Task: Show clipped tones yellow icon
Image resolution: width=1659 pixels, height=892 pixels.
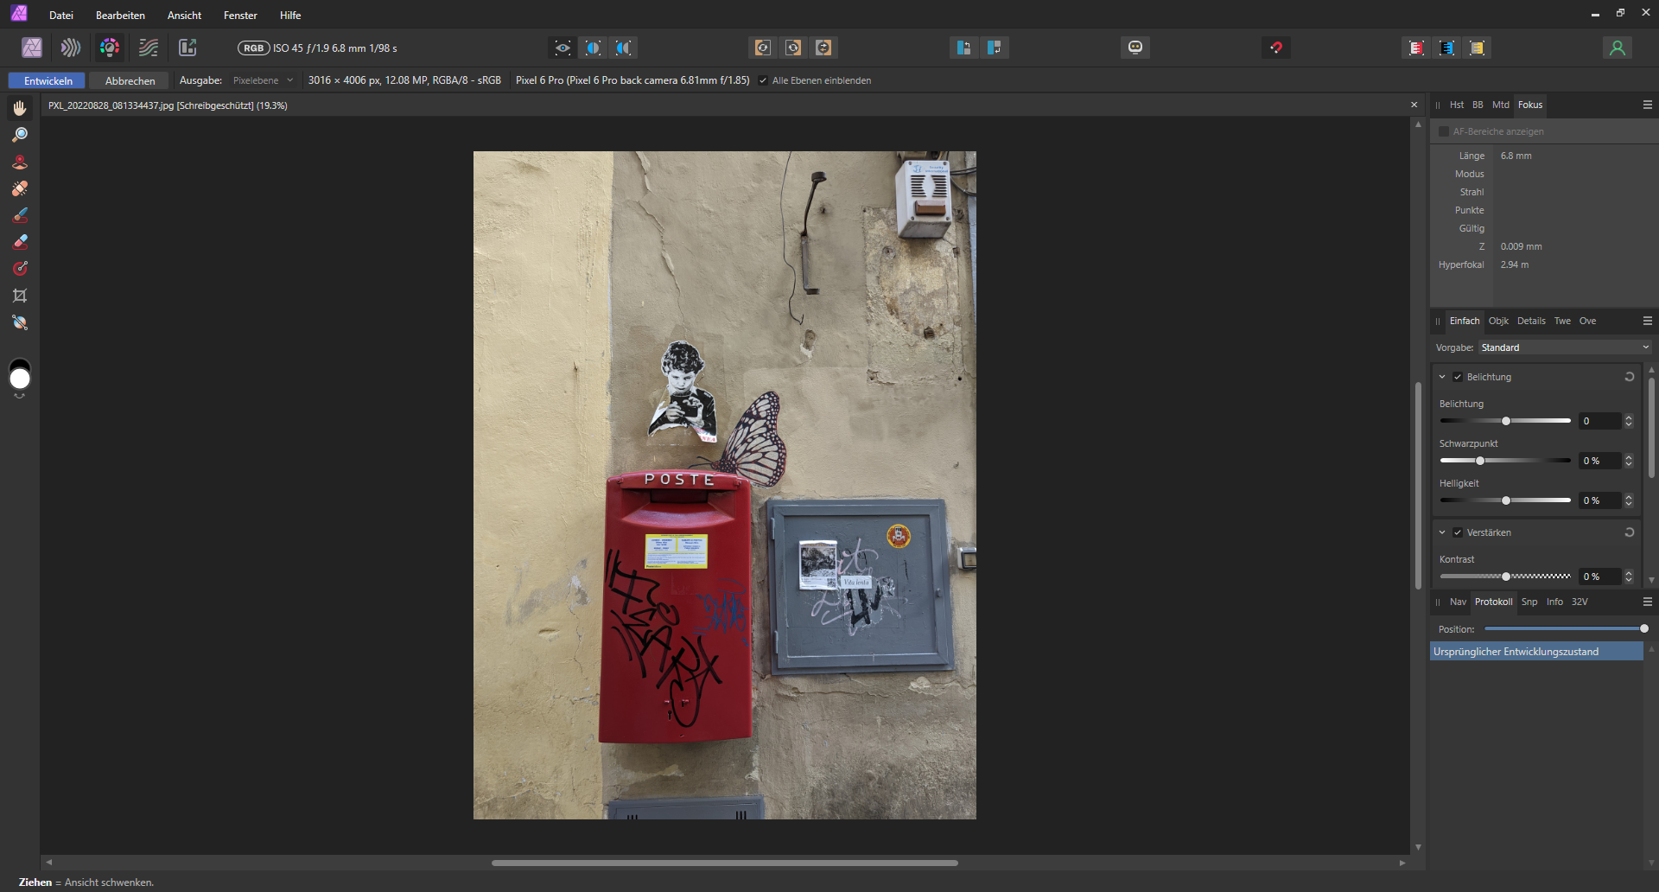Action: [1477, 48]
